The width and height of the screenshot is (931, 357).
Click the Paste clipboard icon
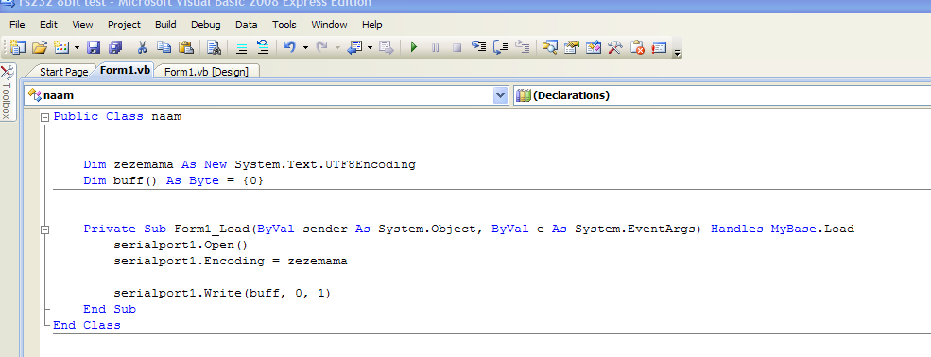click(x=186, y=47)
